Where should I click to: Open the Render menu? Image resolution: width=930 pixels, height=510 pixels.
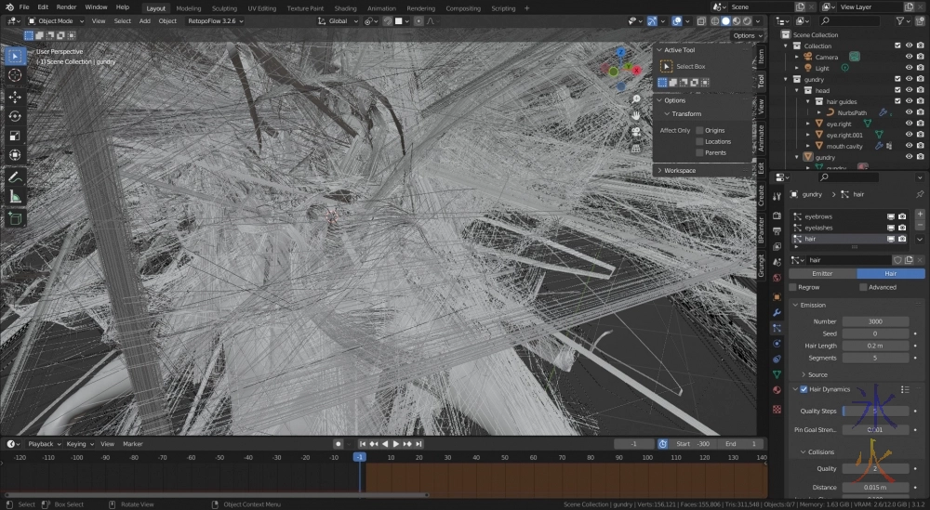pos(66,7)
